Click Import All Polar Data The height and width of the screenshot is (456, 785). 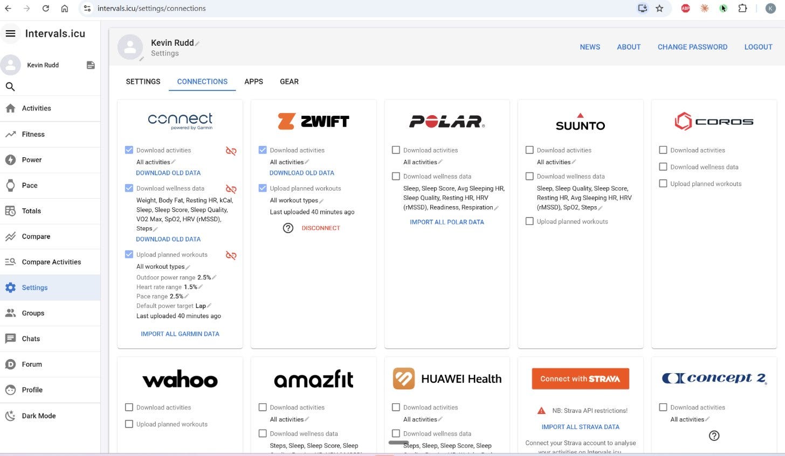point(447,222)
